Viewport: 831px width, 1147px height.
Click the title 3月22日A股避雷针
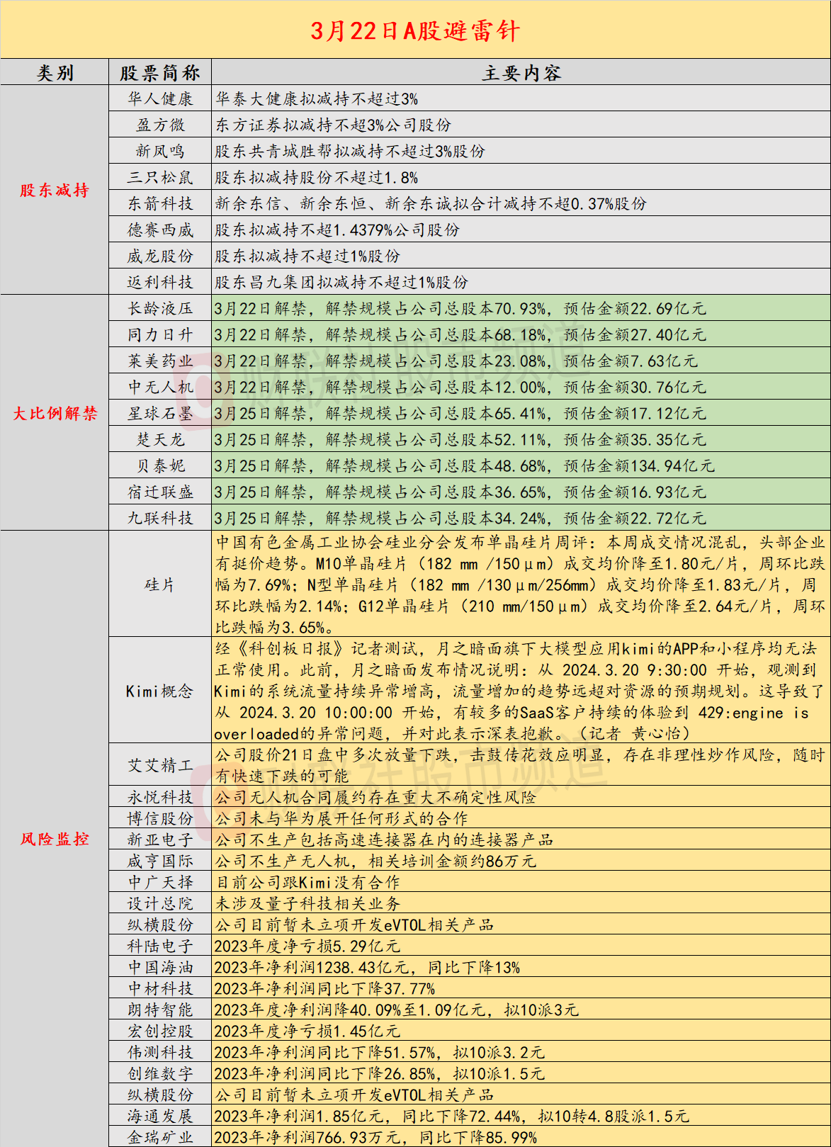pyautogui.click(x=415, y=31)
